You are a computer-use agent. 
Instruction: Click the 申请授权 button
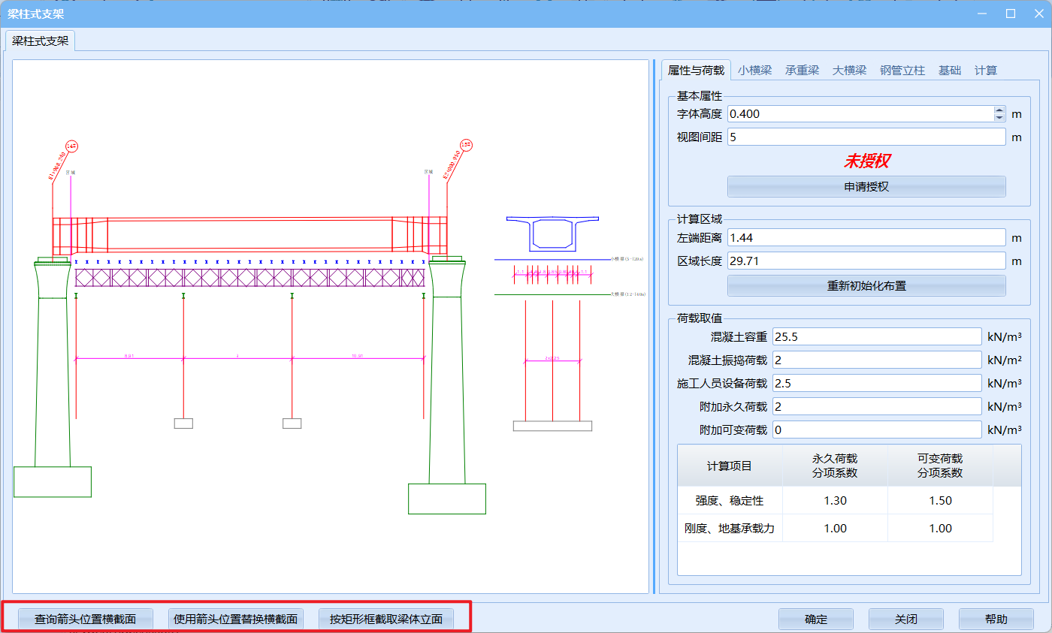click(866, 187)
